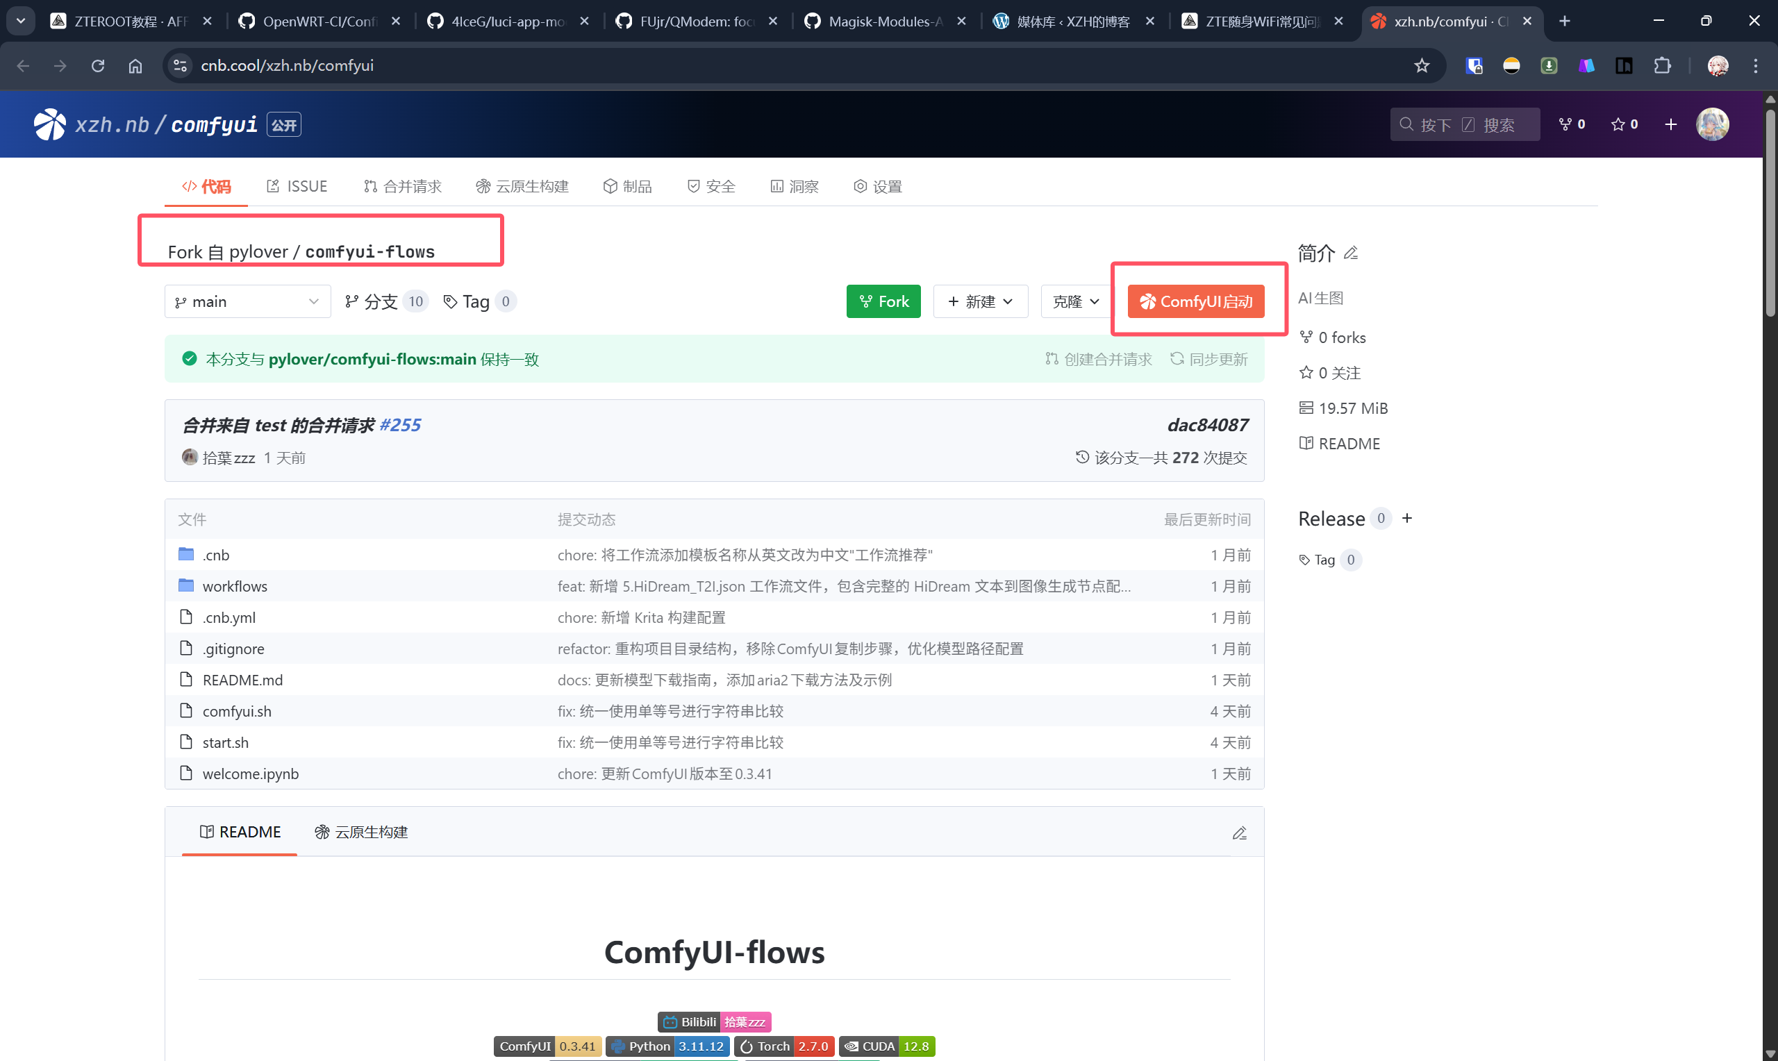Bookmark this page with the star icon
This screenshot has height=1061, width=1778.
coord(1422,66)
